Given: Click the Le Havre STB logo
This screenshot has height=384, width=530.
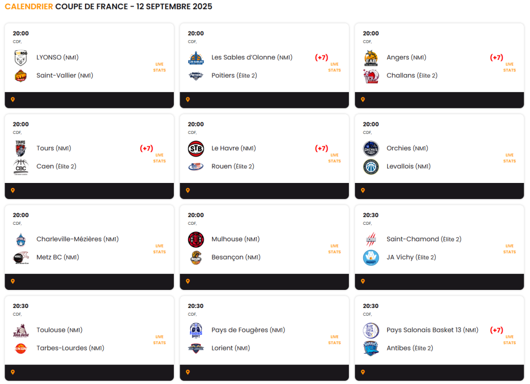Looking at the screenshot, I should click(x=196, y=148).
